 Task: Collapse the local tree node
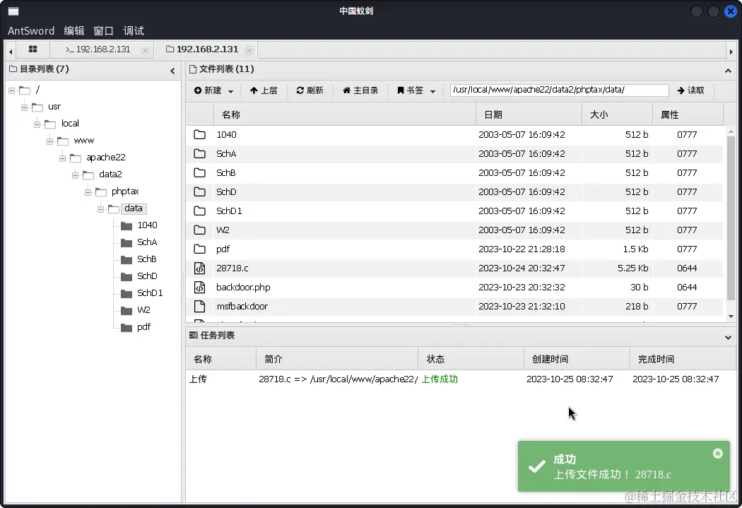pyautogui.click(x=37, y=124)
